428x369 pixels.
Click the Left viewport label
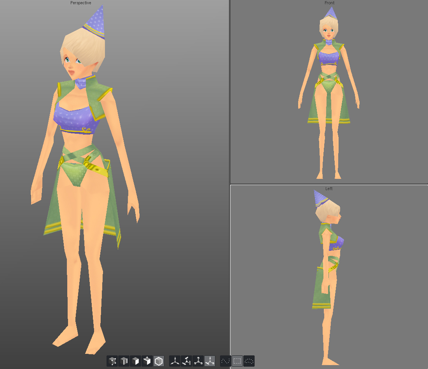[x=329, y=189]
